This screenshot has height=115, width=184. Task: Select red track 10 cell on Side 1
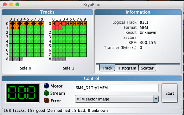(x=54, y=28)
